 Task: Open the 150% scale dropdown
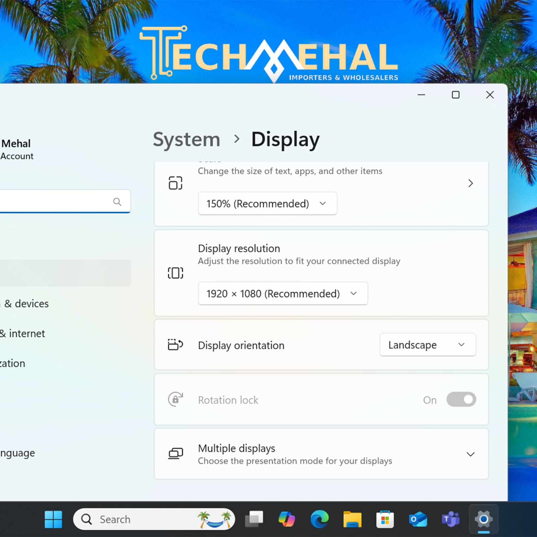click(x=267, y=203)
